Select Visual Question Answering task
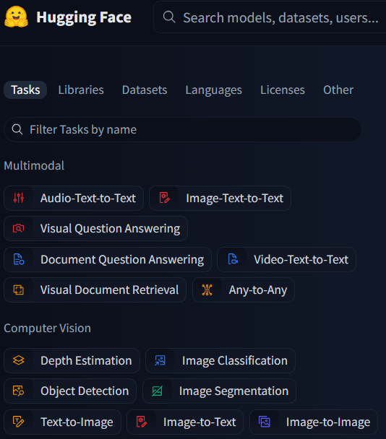 [95, 229]
